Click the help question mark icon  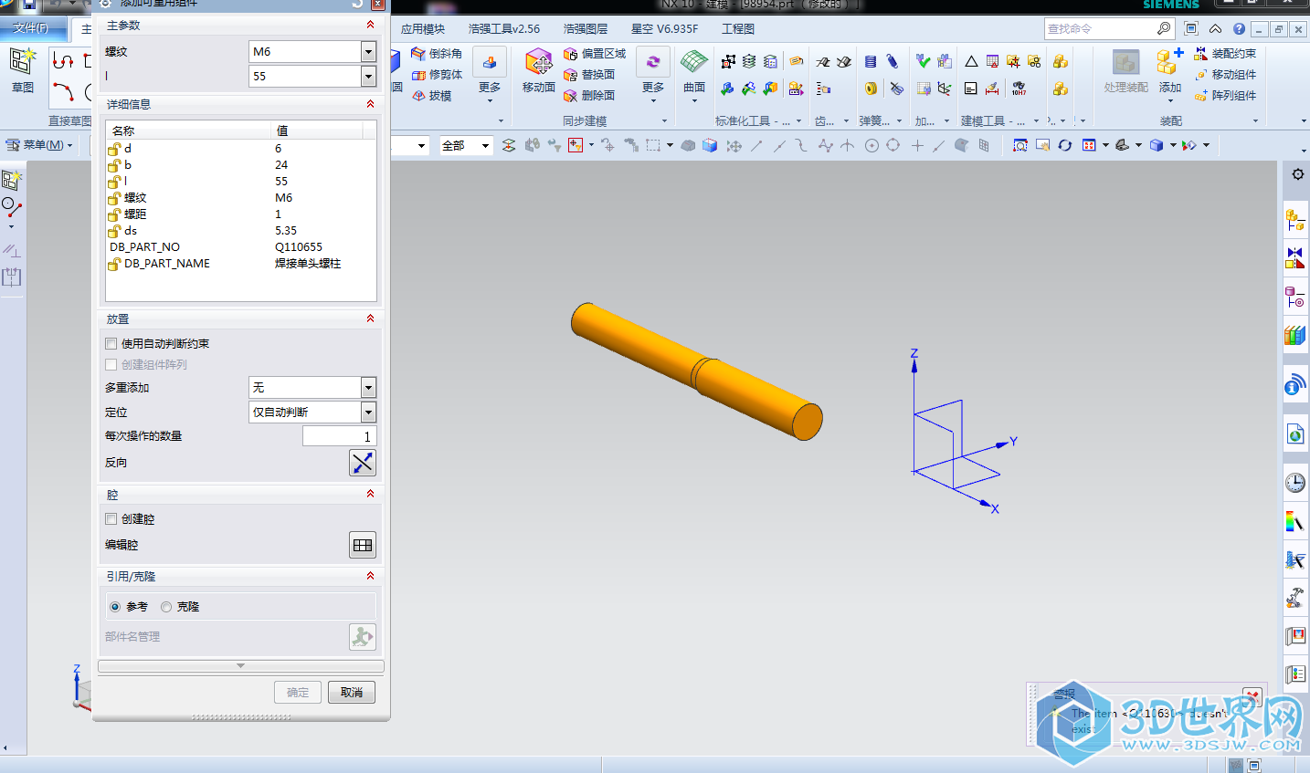pos(1239,29)
